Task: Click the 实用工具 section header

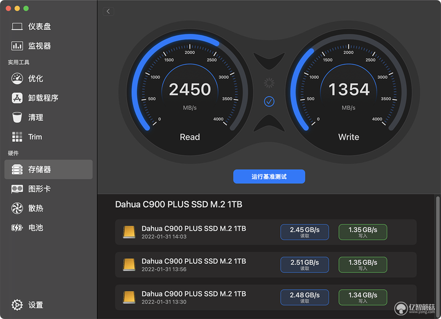Action: (19, 62)
